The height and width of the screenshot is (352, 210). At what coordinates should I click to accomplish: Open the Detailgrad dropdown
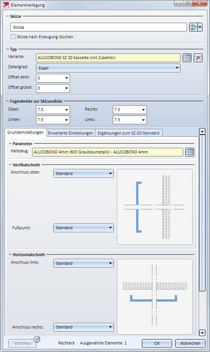[108, 68]
